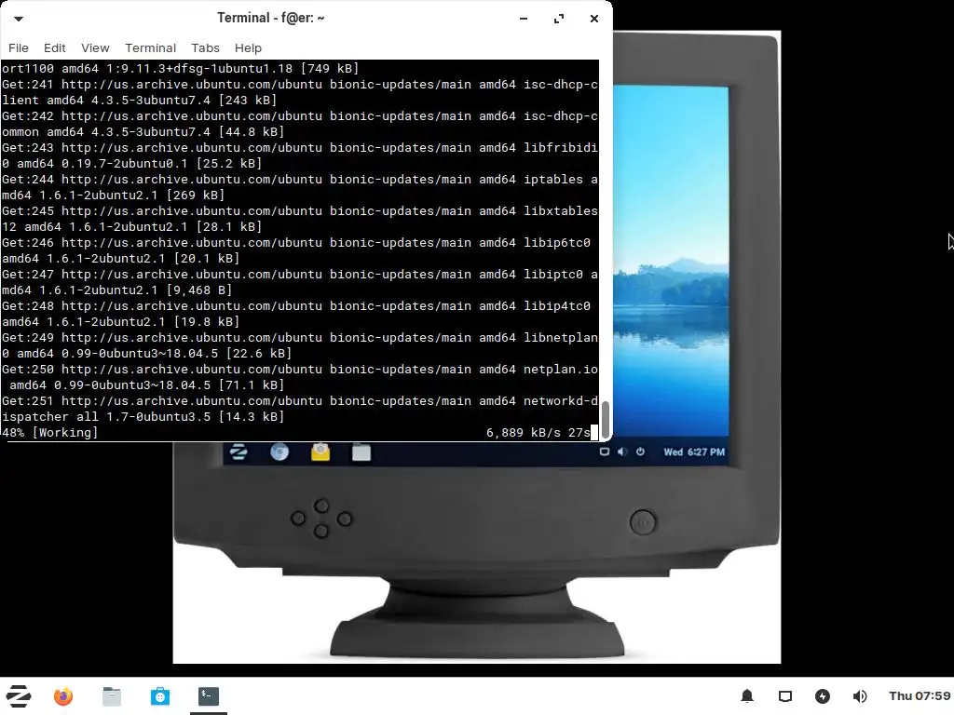Open the View menu

95,48
